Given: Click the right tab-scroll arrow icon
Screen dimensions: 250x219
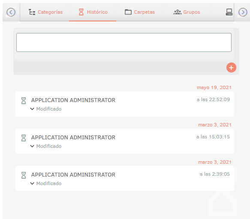Looking at the screenshot, I should 243,12.
